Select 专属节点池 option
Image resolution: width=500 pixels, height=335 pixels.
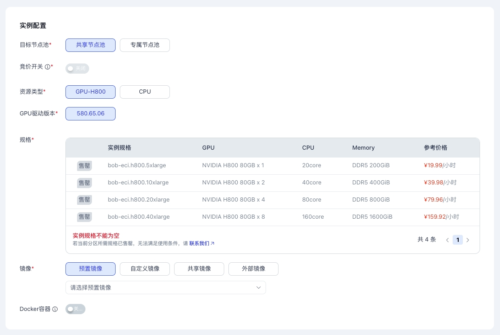click(x=145, y=45)
